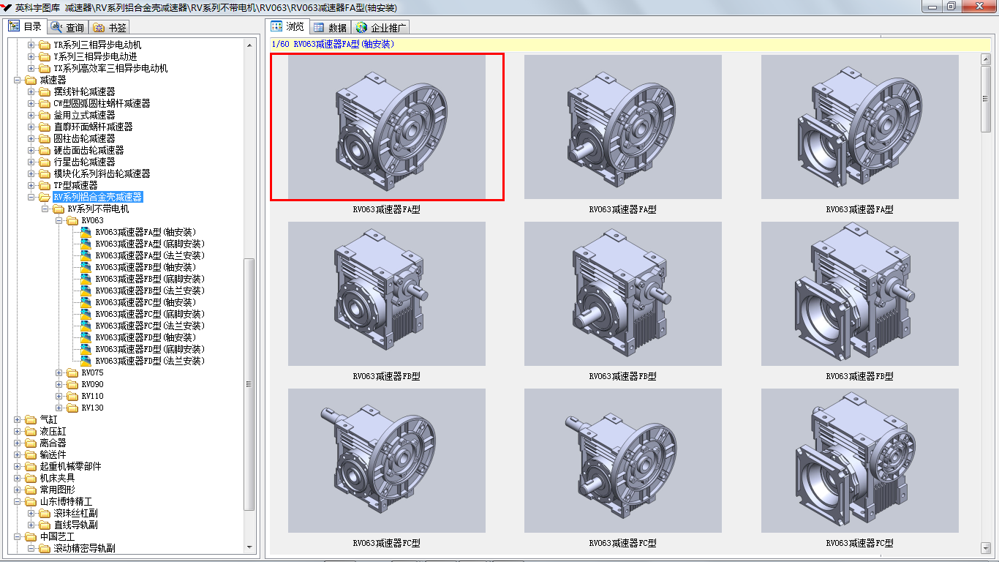Screen dimensions: 999x562
Task: Open the 书签 tab
Action: 110,27
